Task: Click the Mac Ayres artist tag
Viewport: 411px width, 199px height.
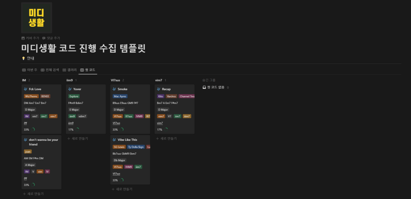Action: 120,96
